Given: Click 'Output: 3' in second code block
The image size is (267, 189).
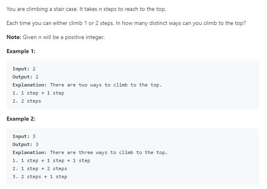Looking at the screenshot, I should click(25, 144).
